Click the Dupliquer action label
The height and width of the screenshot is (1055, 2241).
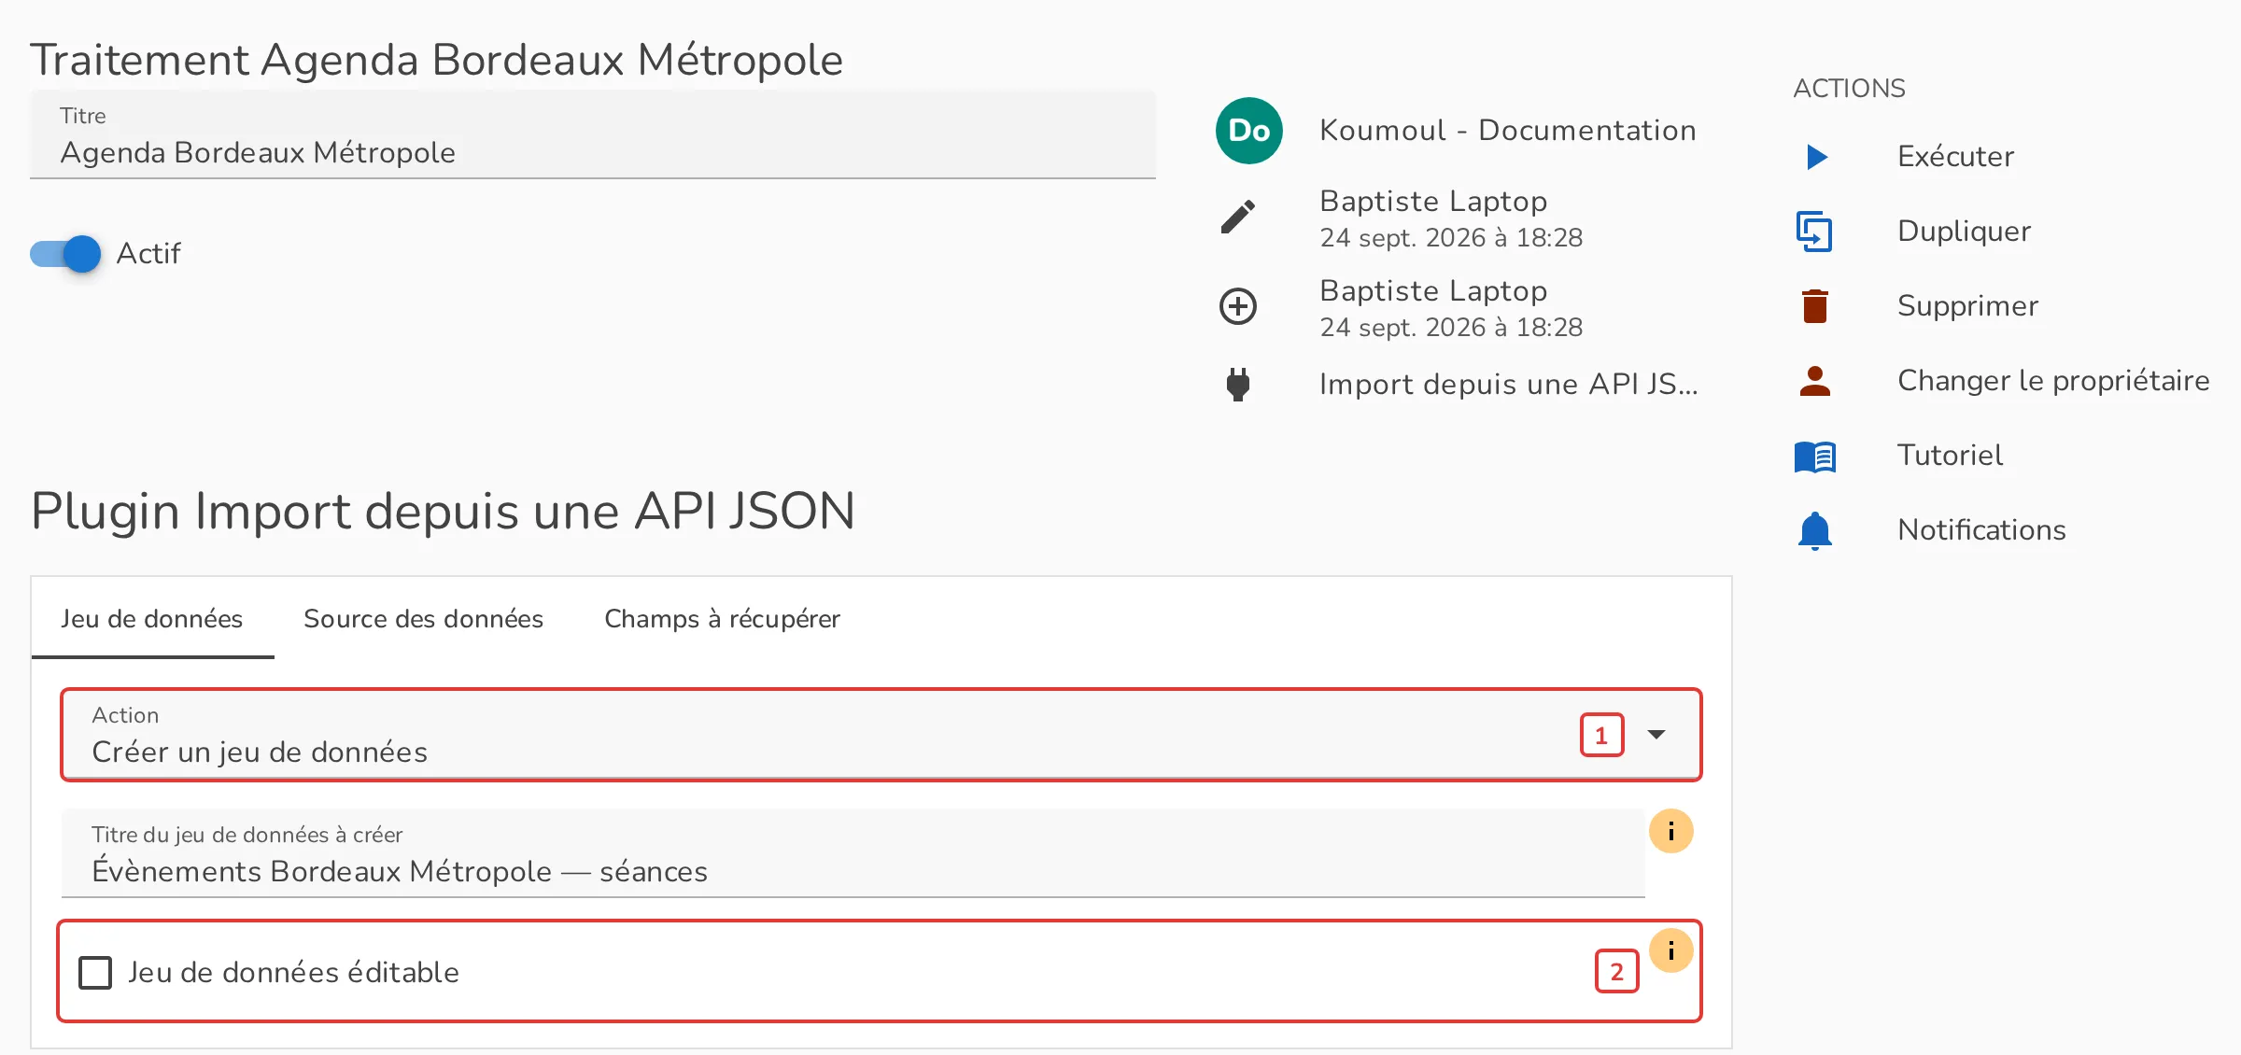1964,232
